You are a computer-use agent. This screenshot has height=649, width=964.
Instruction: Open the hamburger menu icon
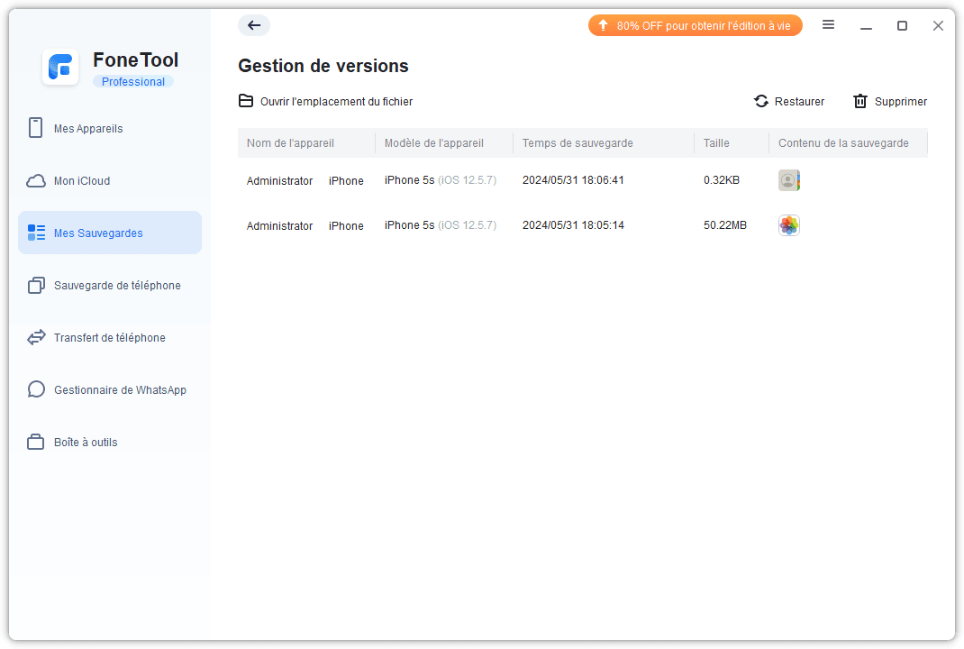828,25
